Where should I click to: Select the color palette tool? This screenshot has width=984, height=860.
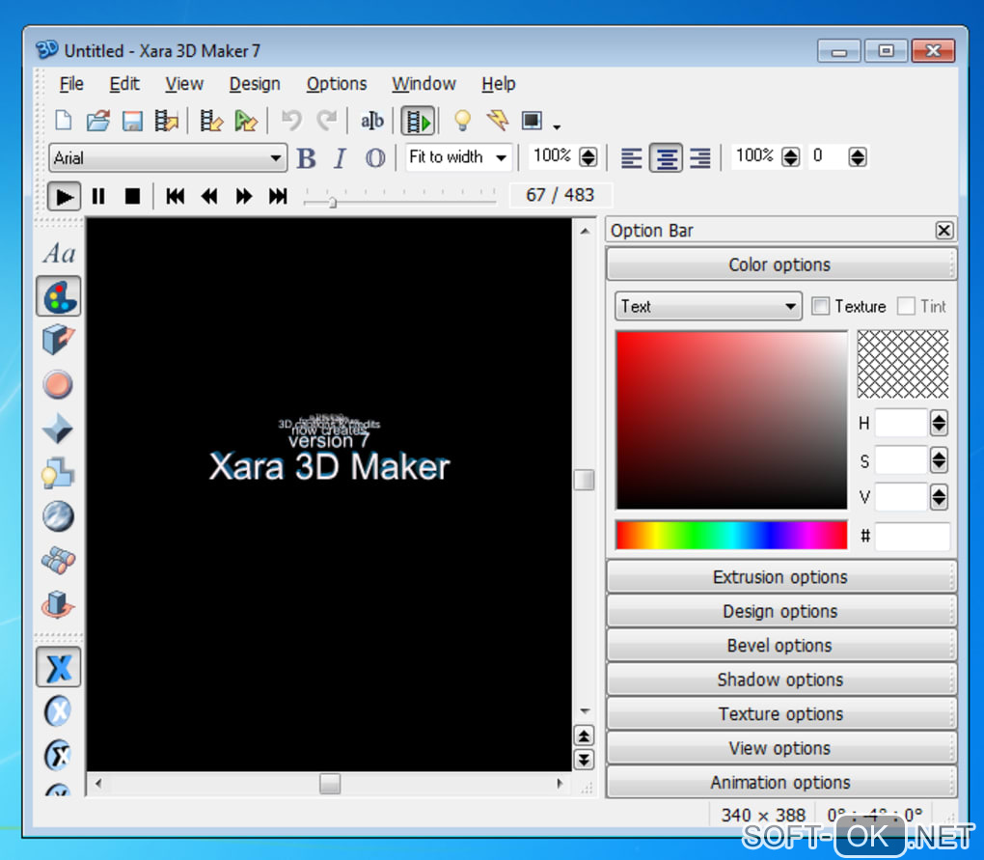58,296
